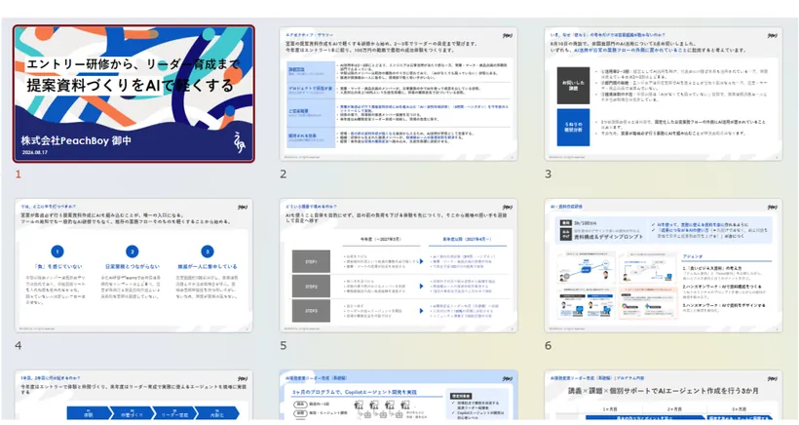Select the 講義×課題×個別サポート slide thumbnail
Image resolution: width=799 pixels, height=425 pixels.
[663, 396]
